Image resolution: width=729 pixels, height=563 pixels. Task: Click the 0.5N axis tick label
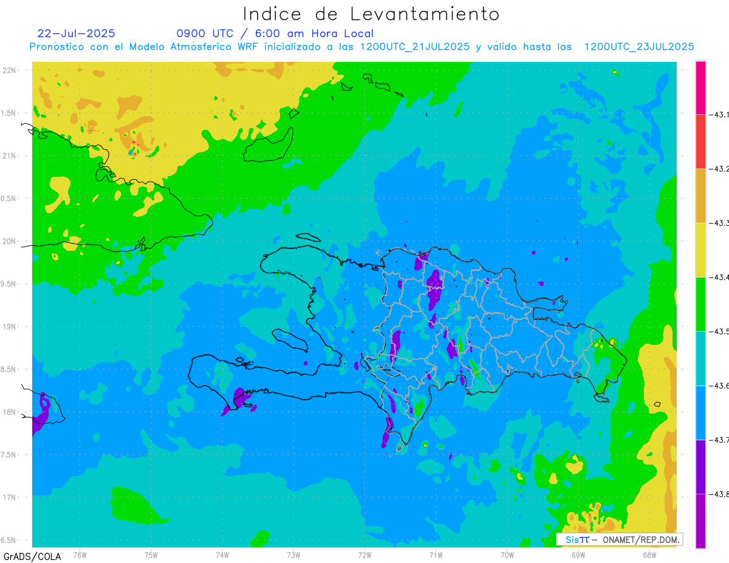[x=9, y=199]
